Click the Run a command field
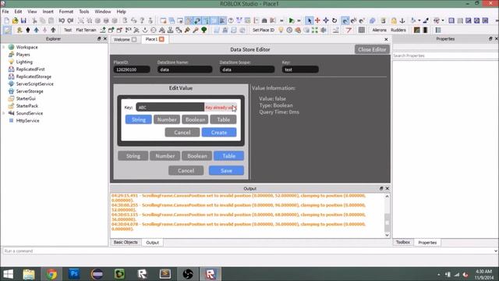 coord(248,251)
